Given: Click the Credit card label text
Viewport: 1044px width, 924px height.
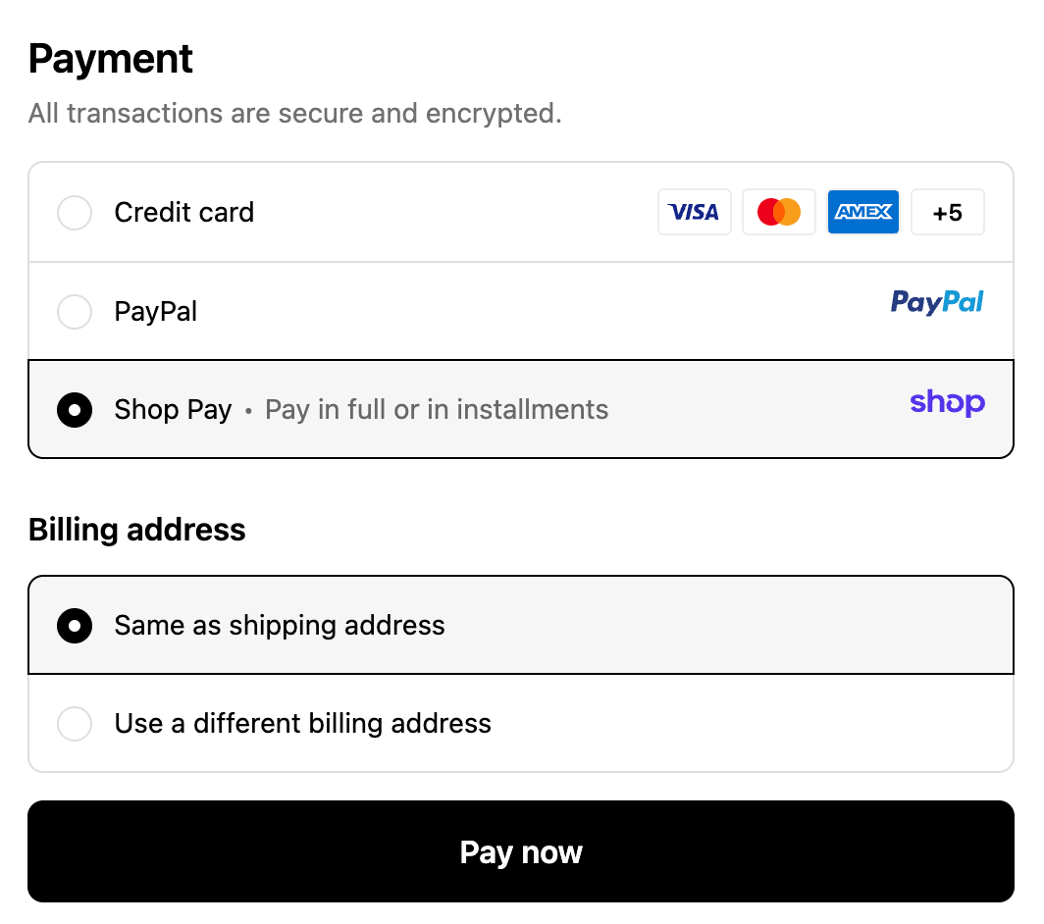Looking at the screenshot, I should tap(184, 213).
